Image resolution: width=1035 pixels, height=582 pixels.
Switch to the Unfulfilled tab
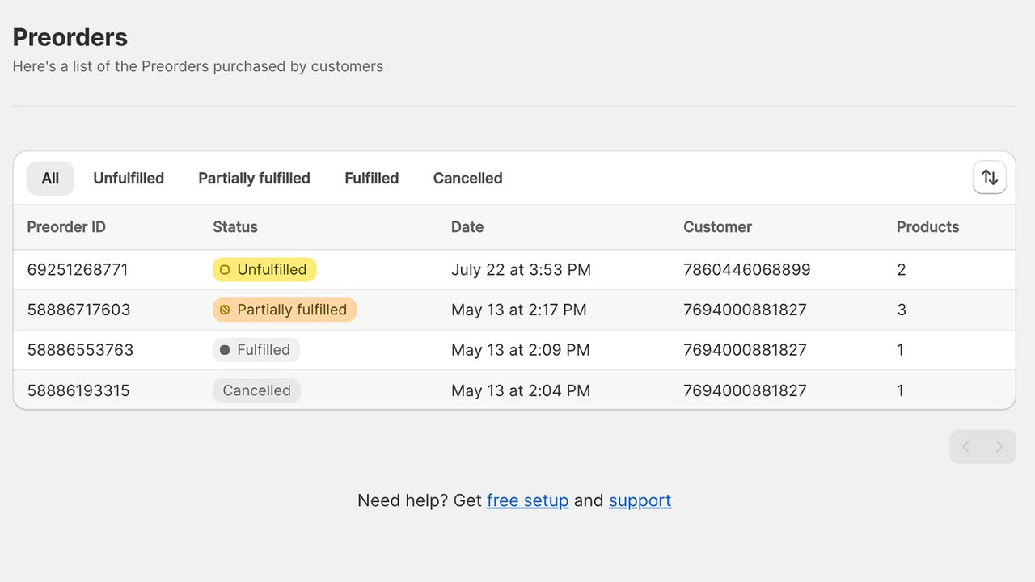coord(129,179)
